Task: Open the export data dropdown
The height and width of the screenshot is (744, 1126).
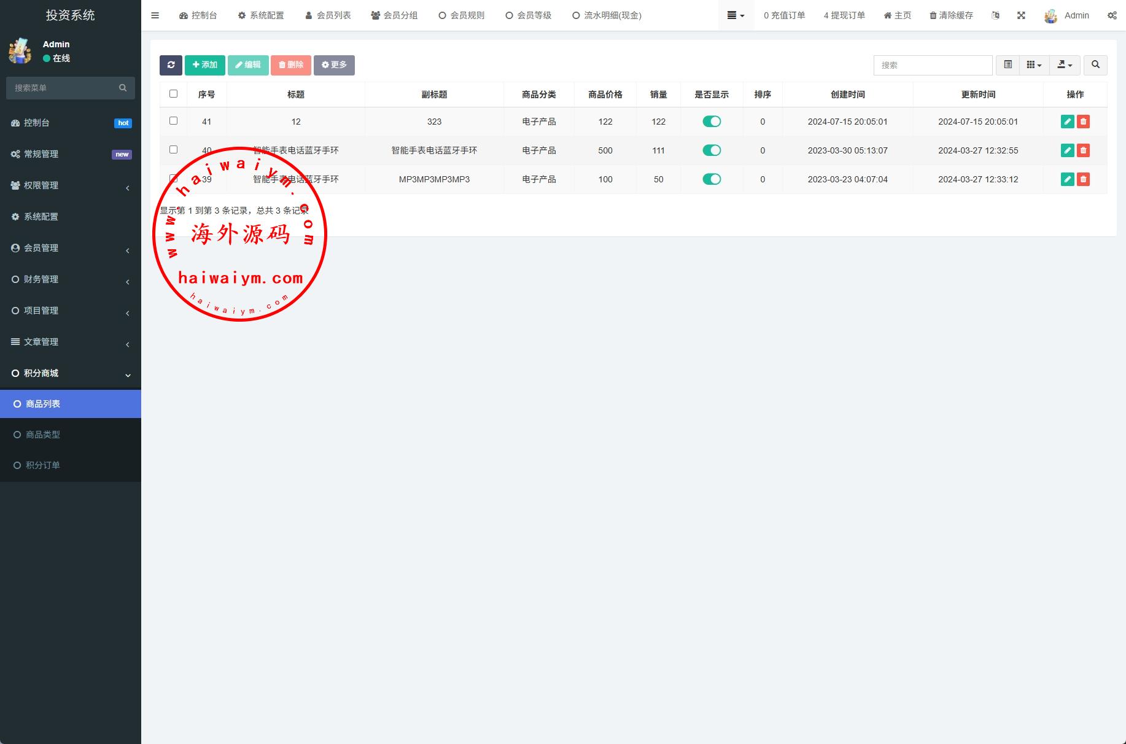Action: (1065, 65)
